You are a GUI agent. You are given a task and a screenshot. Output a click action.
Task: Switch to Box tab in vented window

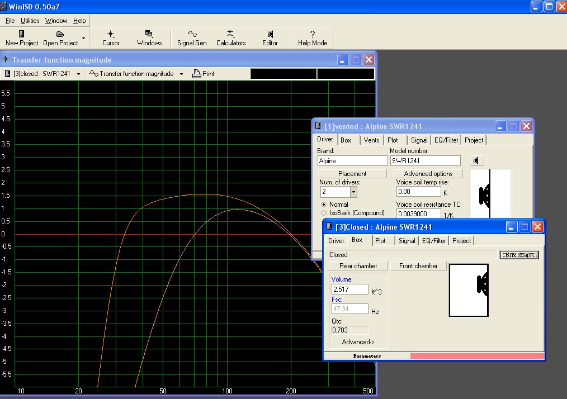point(346,140)
